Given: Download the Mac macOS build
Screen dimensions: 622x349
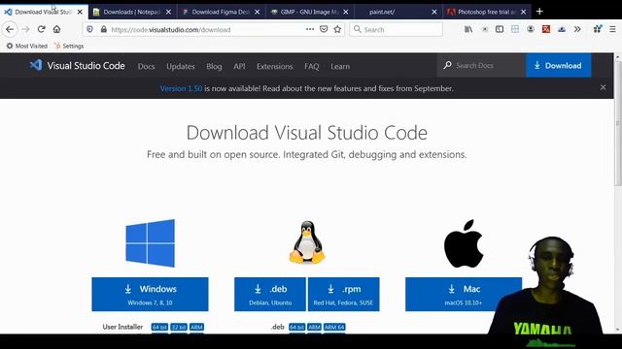Looking at the screenshot, I should click(464, 294).
